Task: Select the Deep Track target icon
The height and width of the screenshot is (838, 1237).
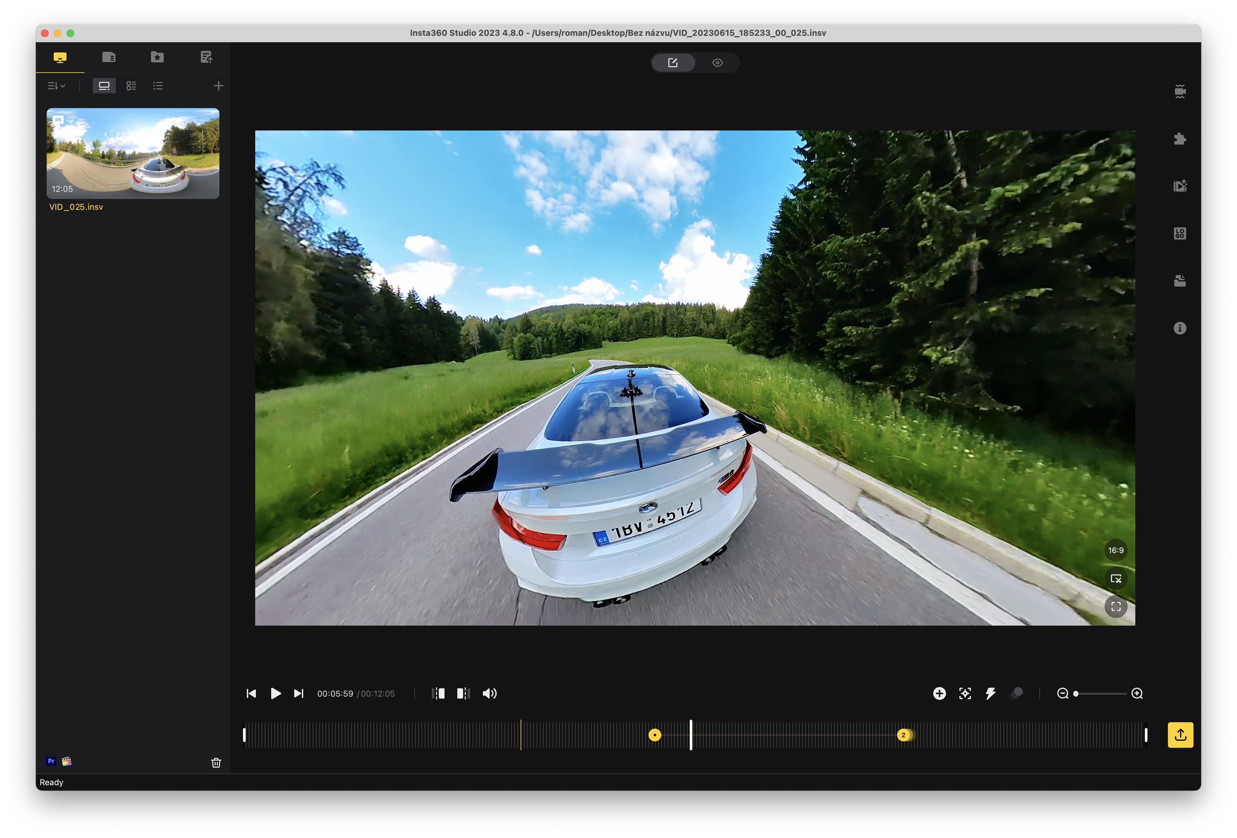Action: coord(965,693)
